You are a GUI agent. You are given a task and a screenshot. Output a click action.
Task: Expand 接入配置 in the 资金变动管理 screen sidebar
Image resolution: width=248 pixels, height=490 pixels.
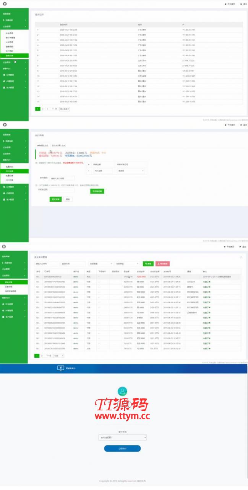(14, 317)
